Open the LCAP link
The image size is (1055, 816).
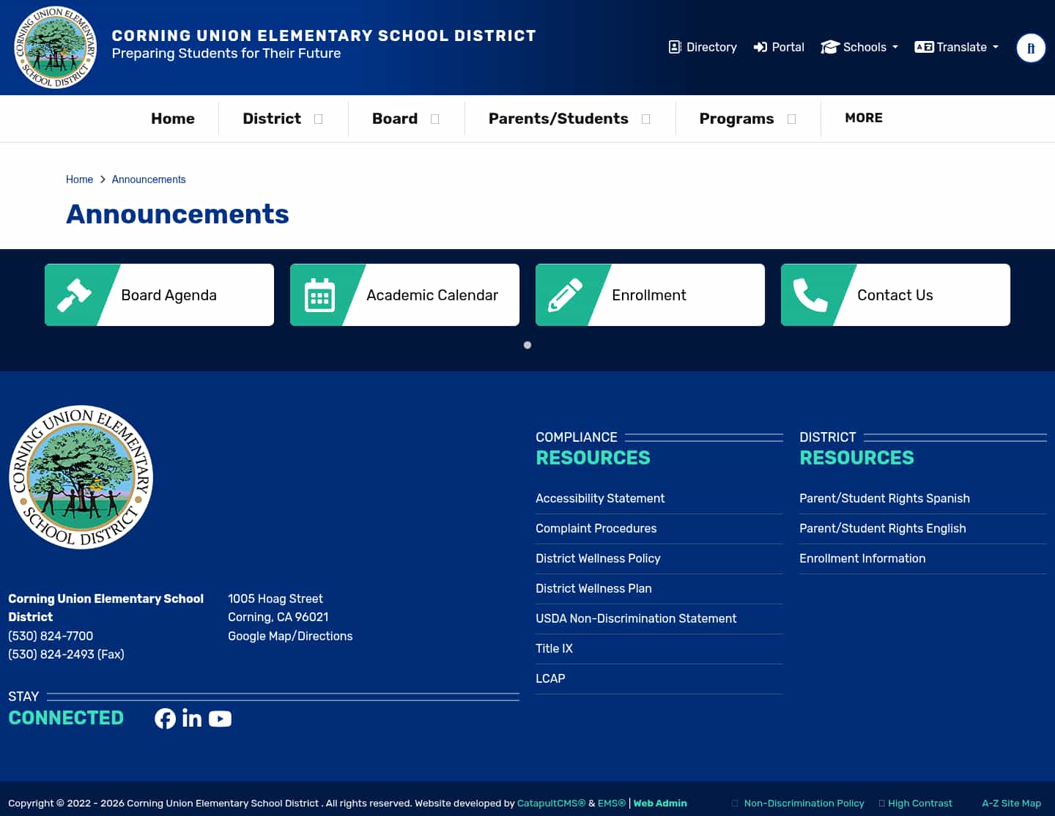tap(550, 678)
